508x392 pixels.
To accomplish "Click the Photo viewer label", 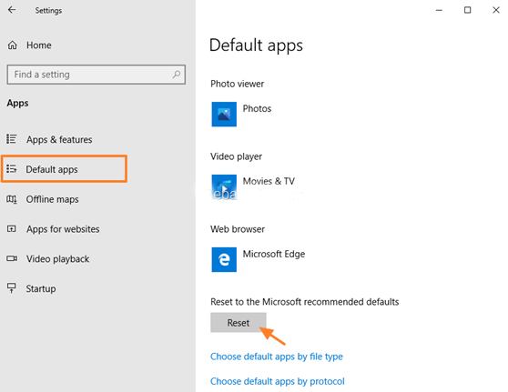I will pos(237,84).
